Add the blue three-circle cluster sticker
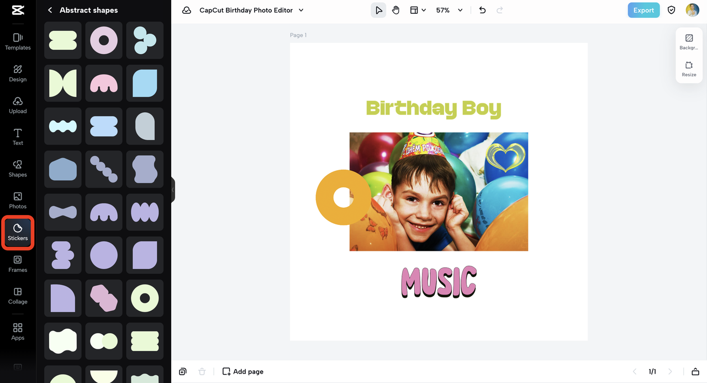Viewport: 707px width, 383px height. [145, 40]
